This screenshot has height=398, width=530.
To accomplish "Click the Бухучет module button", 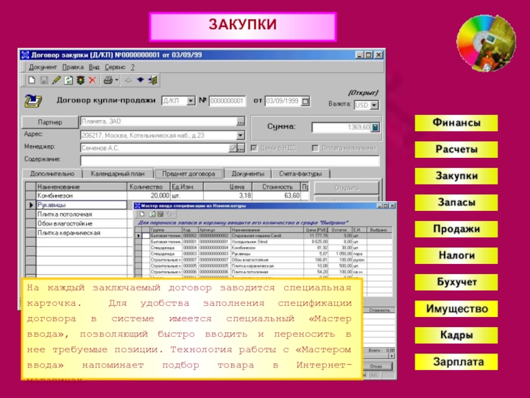I will (456, 282).
